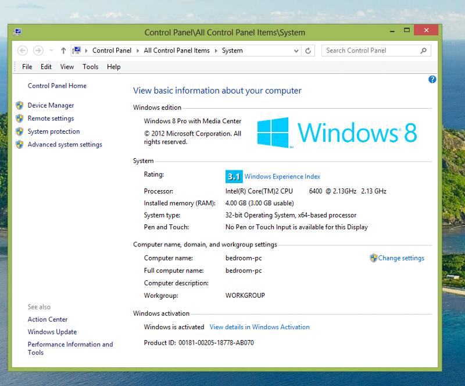Click the shield icon beside Change settings
The image size is (465, 386).
(373, 258)
